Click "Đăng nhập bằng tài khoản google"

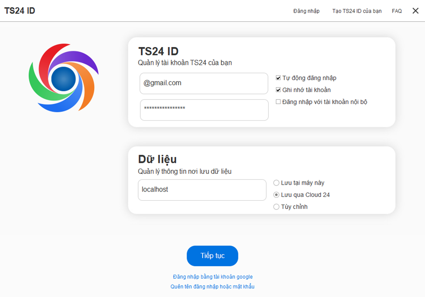212,277
